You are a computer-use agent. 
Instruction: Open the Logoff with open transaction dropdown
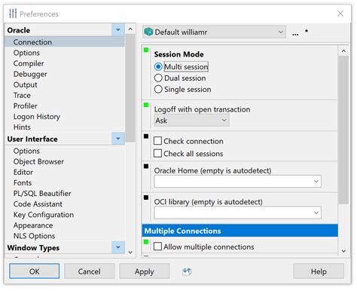click(x=191, y=121)
